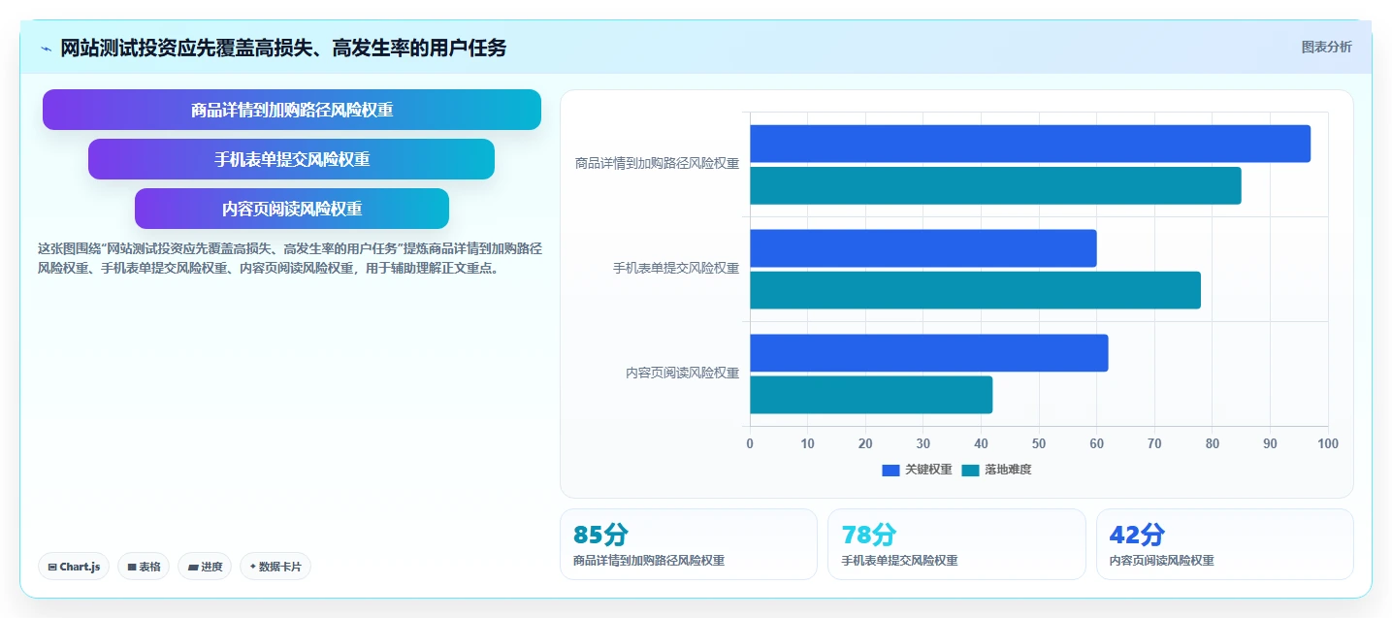The width and height of the screenshot is (1392, 618).
Task: Click the 图表分析 label in header
Action: [1326, 48]
